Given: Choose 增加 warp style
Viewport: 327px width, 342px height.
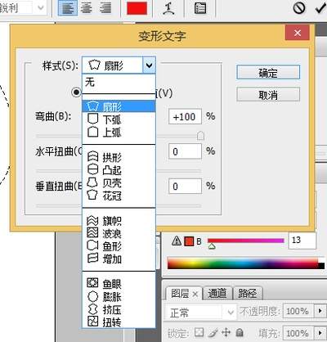Looking at the screenshot, I should 119,259.
